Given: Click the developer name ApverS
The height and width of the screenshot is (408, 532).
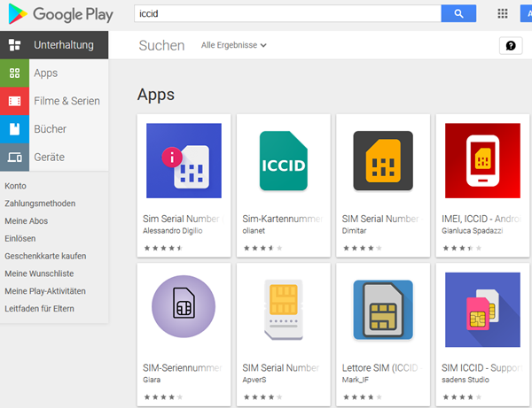Looking at the screenshot, I should point(254,380).
